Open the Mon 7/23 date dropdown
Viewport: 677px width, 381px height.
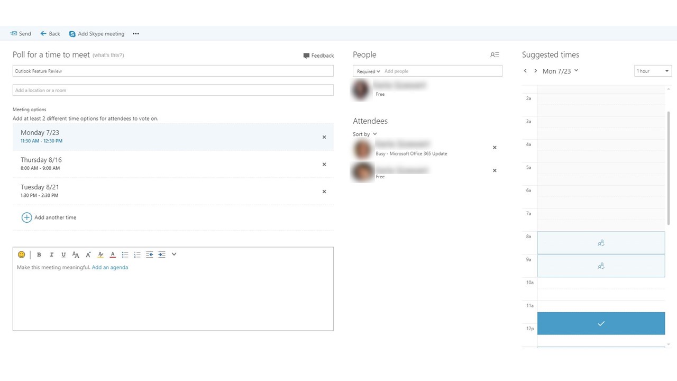[561, 71]
